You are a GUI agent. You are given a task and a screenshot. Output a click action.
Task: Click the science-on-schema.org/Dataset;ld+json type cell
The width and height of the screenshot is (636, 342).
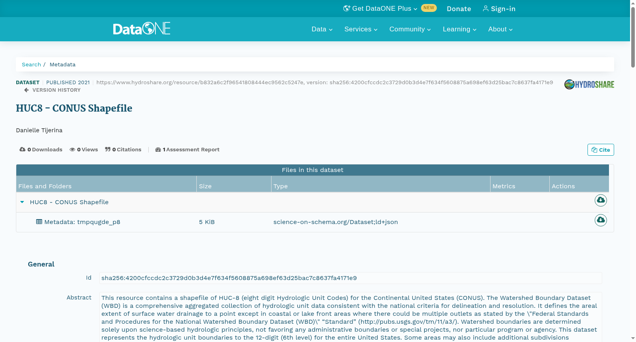click(x=335, y=222)
